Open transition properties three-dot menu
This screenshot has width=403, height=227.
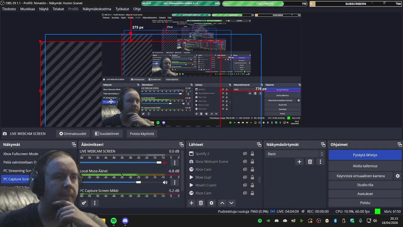pyautogui.click(x=320, y=162)
